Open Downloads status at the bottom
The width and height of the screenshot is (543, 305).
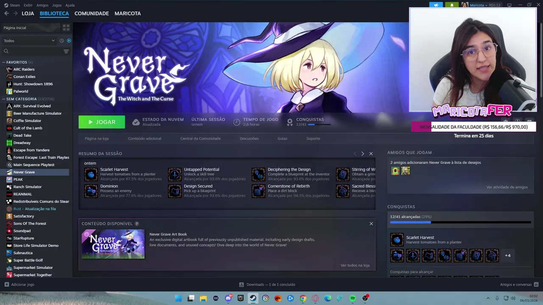click(x=267, y=285)
